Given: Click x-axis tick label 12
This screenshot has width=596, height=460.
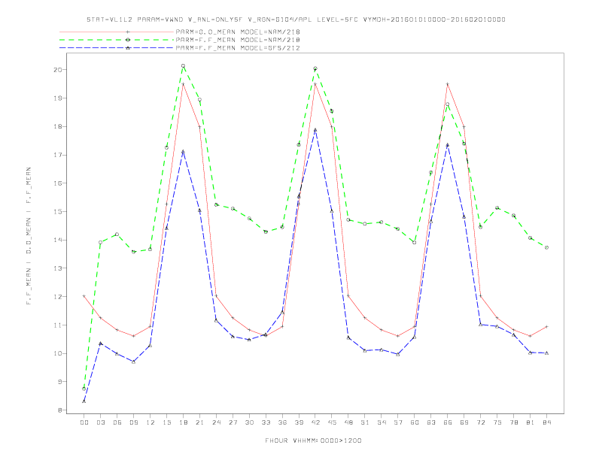Looking at the screenshot, I should [x=151, y=422].
